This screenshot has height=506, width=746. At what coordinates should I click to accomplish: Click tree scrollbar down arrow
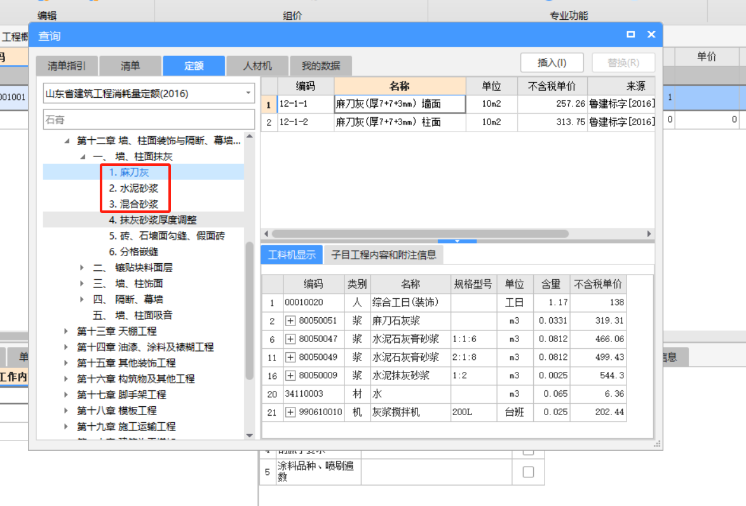(x=250, y=435)
